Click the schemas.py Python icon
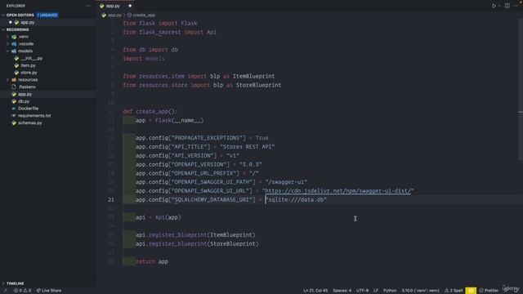Image resolution: width=523 pixels, height=294 pixels. coord(14,123)
